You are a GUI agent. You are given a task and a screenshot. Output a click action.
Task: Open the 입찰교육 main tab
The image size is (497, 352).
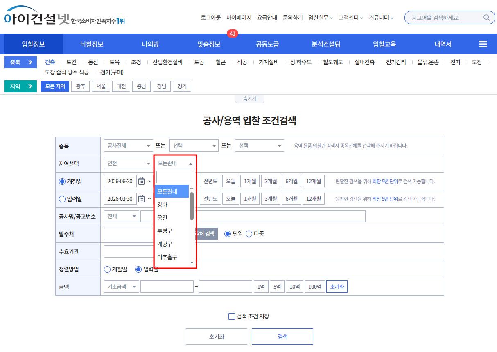384,44
